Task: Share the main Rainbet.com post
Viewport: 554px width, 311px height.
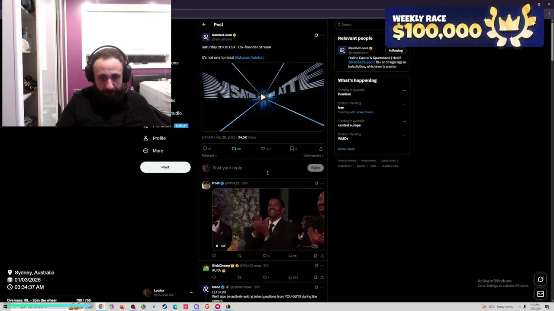Action: [x=321, y=149]
